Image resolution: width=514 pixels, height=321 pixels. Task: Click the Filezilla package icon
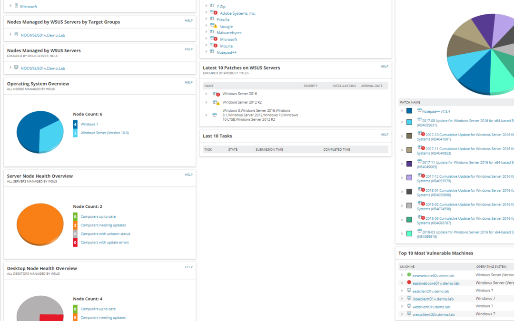[212, 19]
